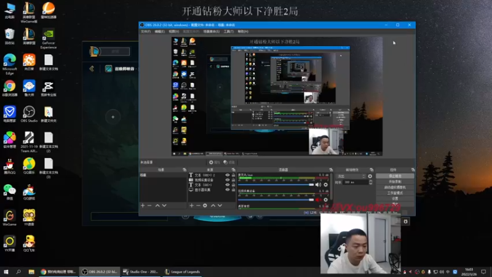Click 启动虚拟摄像机 button
Screen dimensions: 492x277
click(395, 188)
